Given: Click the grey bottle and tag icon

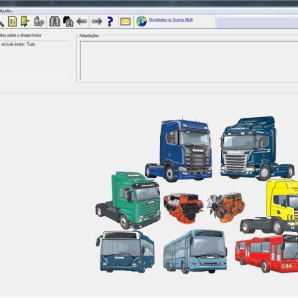Looking at the screenshot, I should [39, 21].
